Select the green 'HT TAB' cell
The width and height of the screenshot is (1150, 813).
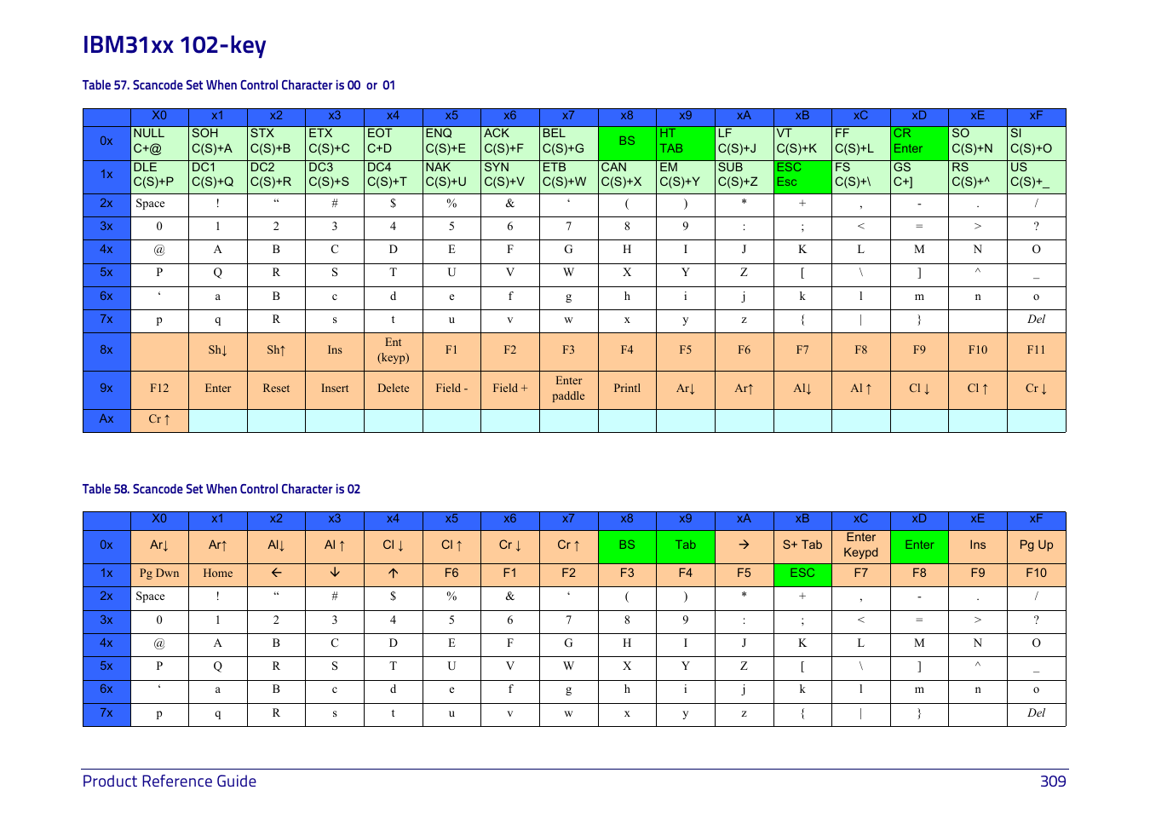coord(686,141)
